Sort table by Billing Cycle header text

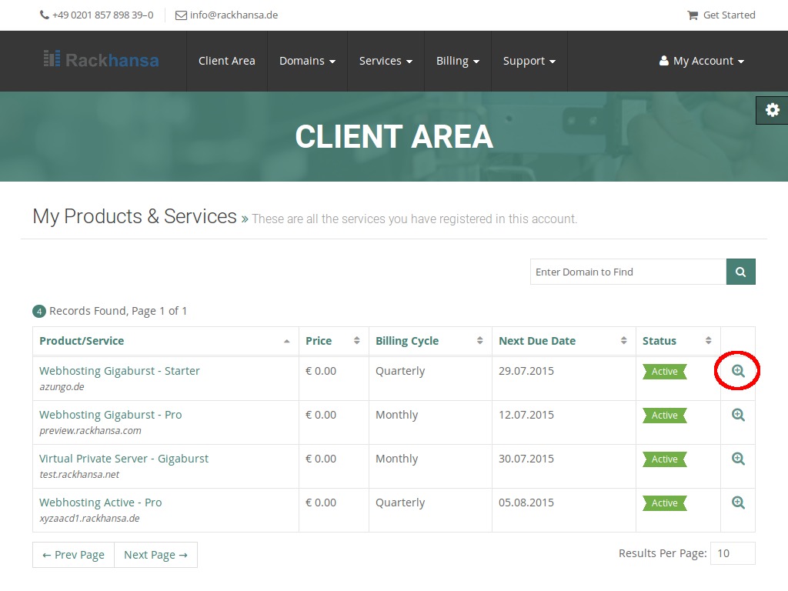click(x=407, y=341)
